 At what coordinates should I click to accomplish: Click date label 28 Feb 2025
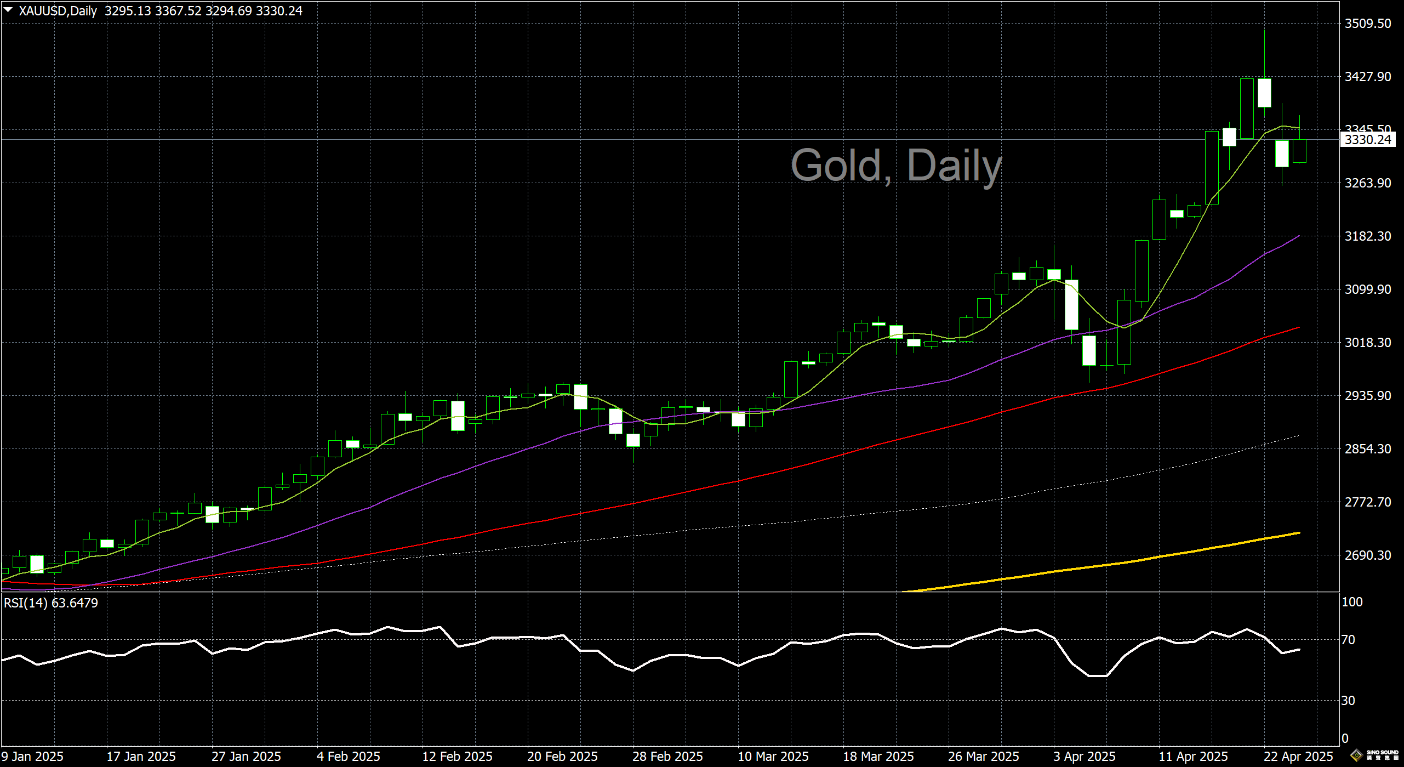pyautogui.click(x=667, y=757)
